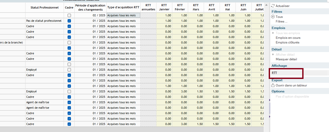The image size is (329, 132).
Task: Show Emplois clôturés only
Action: tap(287, 42)
